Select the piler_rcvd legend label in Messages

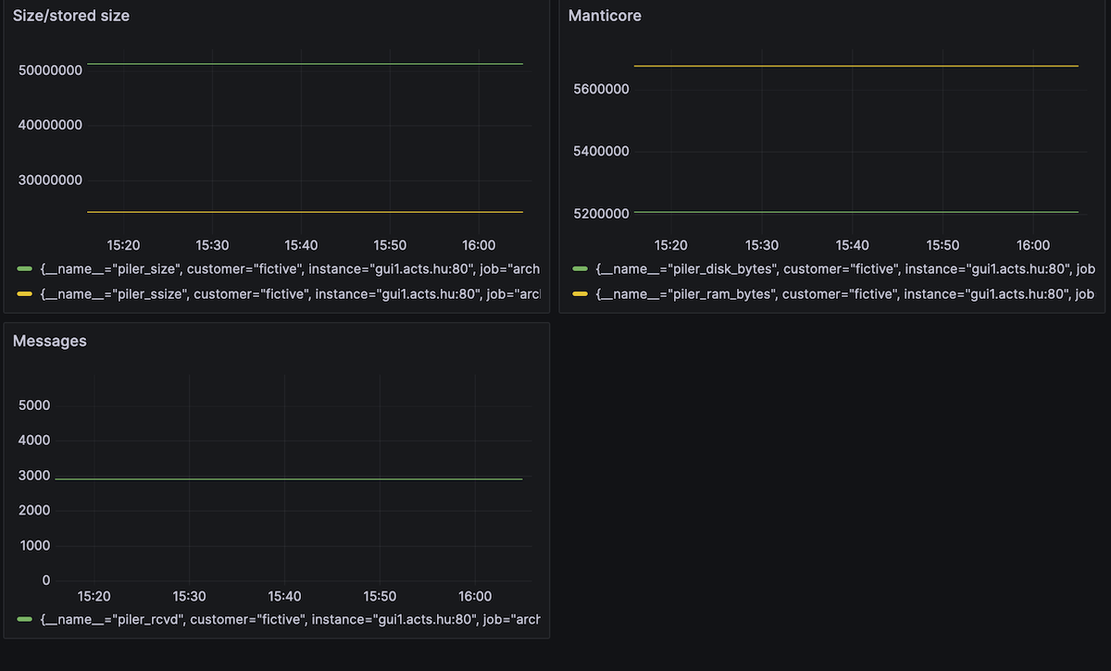[x=289, y=619]
